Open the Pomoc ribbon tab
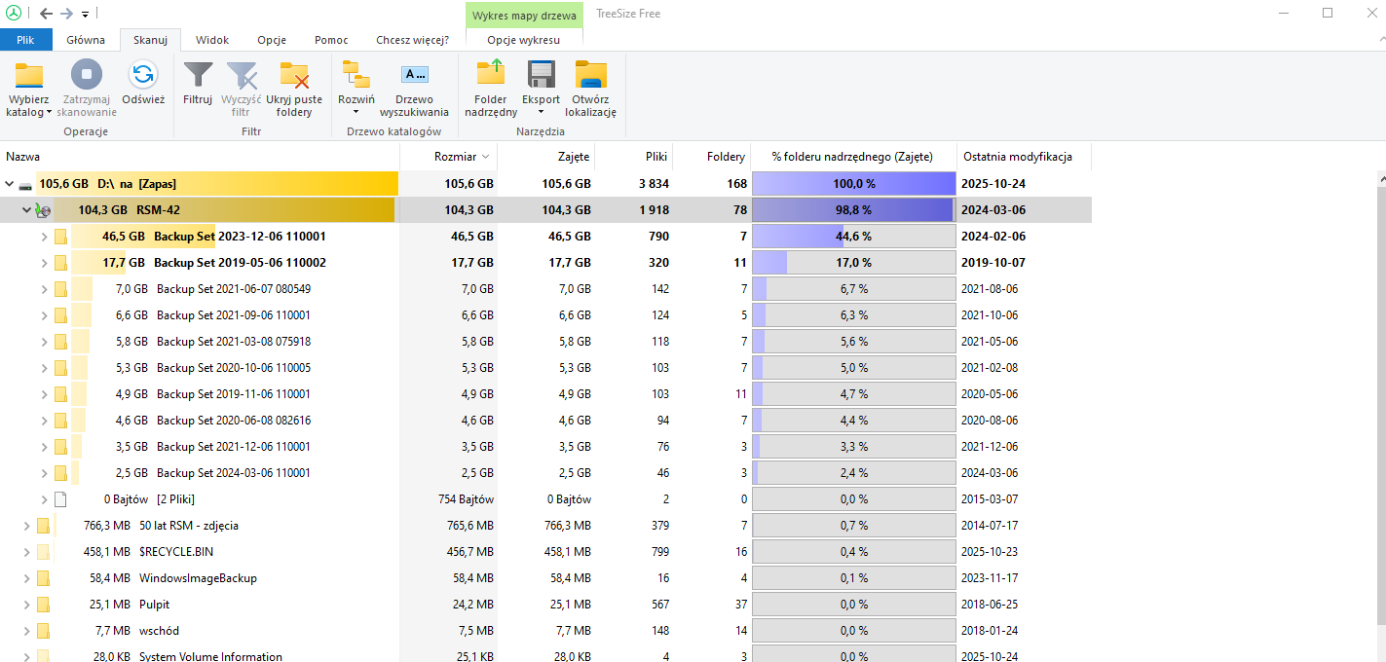Image resolution: width=1386 pixels, height=662 pixels. (331, 40)
